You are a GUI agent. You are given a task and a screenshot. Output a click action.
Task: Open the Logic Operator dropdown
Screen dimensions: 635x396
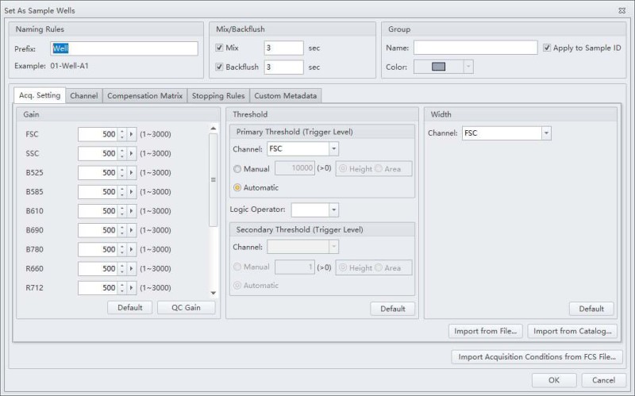pos(333,210)
